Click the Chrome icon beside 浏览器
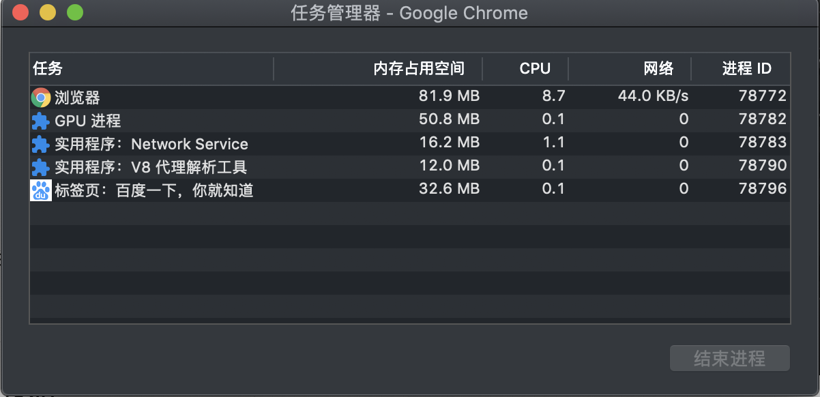 click(x=41, y=98)
